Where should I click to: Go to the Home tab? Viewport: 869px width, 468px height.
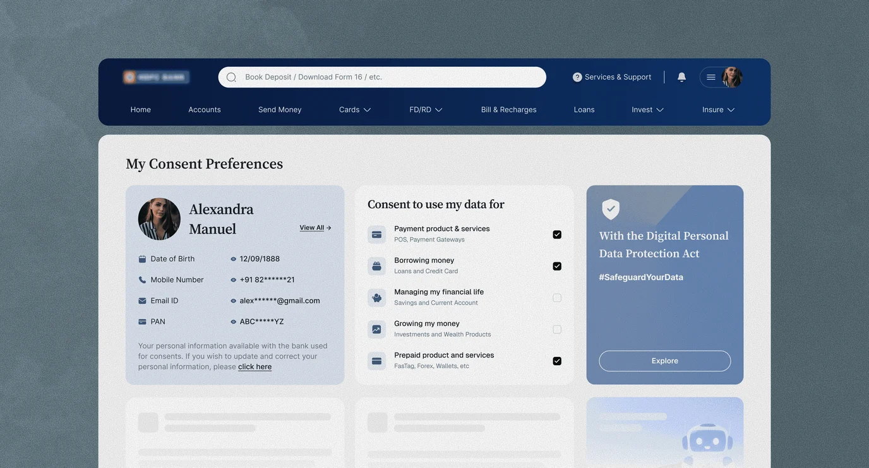[x=141, y=110]
